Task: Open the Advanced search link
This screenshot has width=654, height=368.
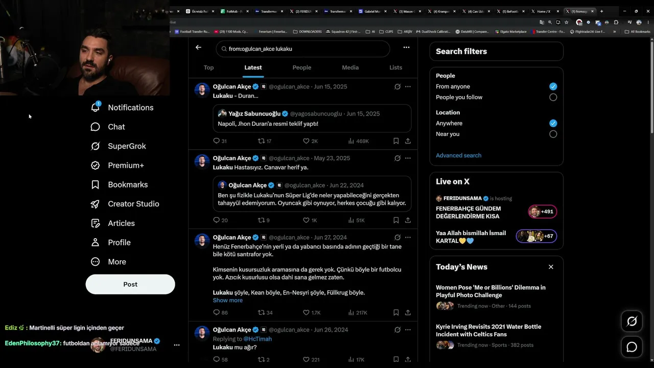Action: pos(458,155)
